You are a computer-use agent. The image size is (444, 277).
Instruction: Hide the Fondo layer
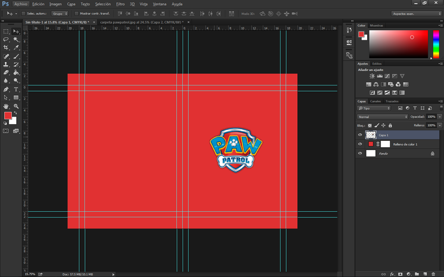click(360, 154)
